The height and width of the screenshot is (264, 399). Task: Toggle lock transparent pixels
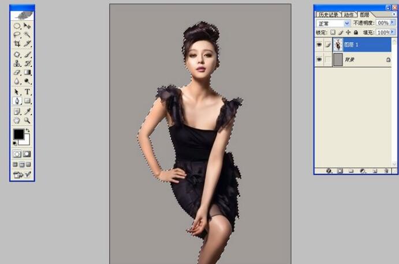(x=333, y=32)
